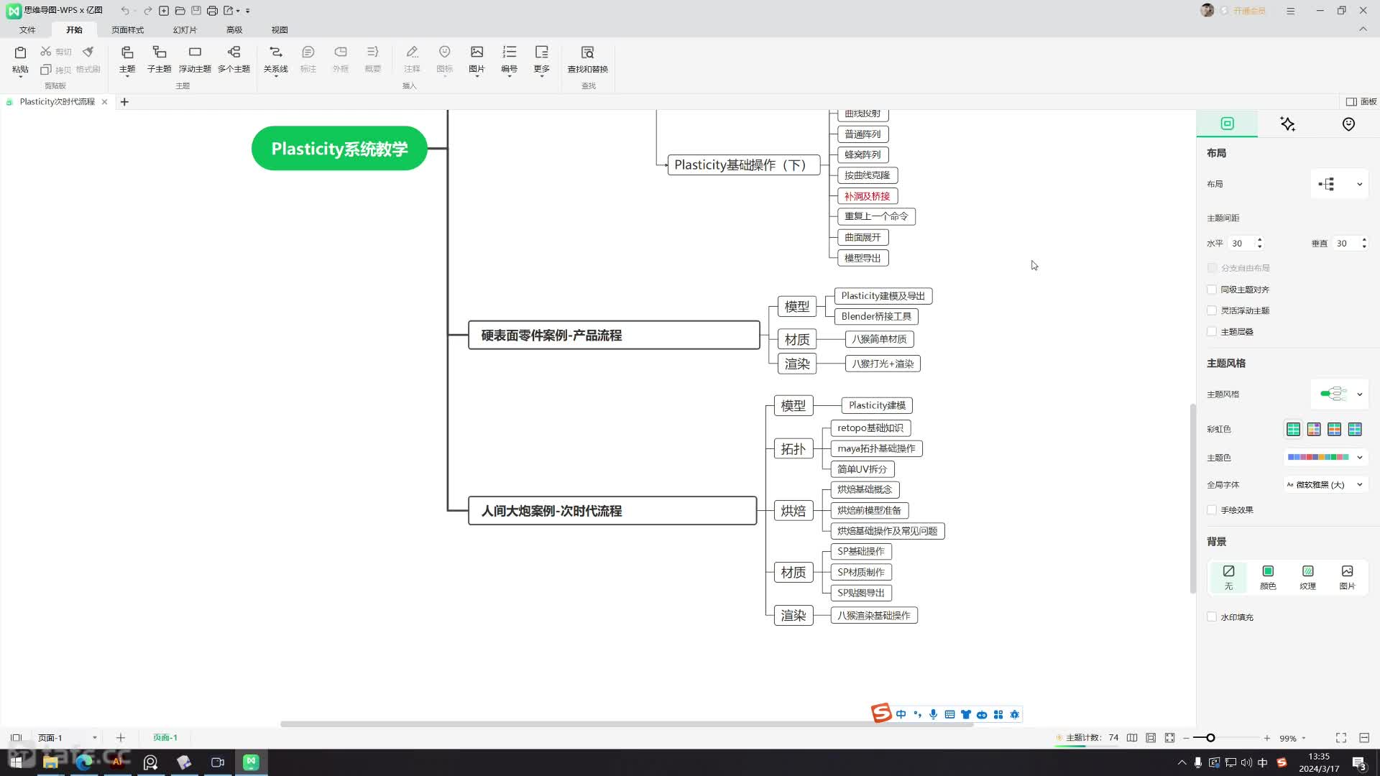This screenshot has width=1380, height=776.
Task: Open the icon marker (图标) tool
Action: [x=444, y=52]
